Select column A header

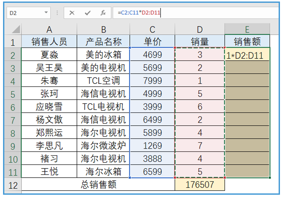[49, 30]
